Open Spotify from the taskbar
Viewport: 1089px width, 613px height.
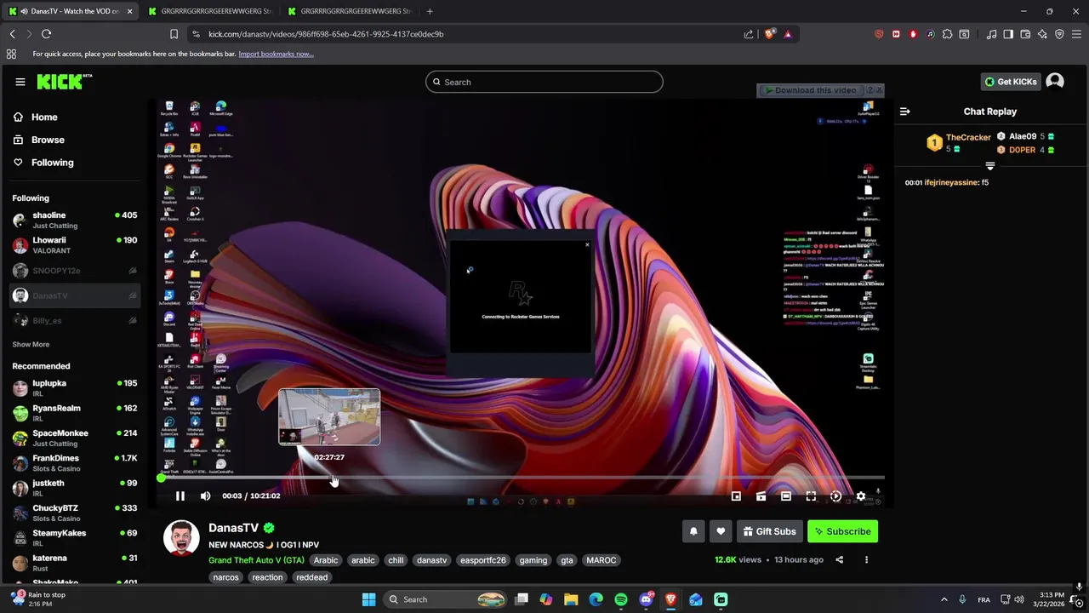(x=621, y=599)
